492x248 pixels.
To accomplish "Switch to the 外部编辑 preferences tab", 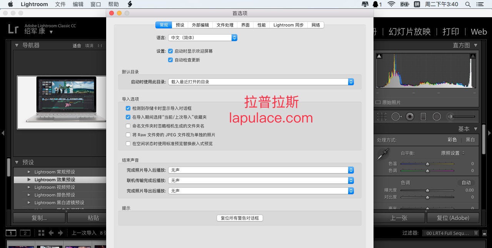I will [200, 25].
